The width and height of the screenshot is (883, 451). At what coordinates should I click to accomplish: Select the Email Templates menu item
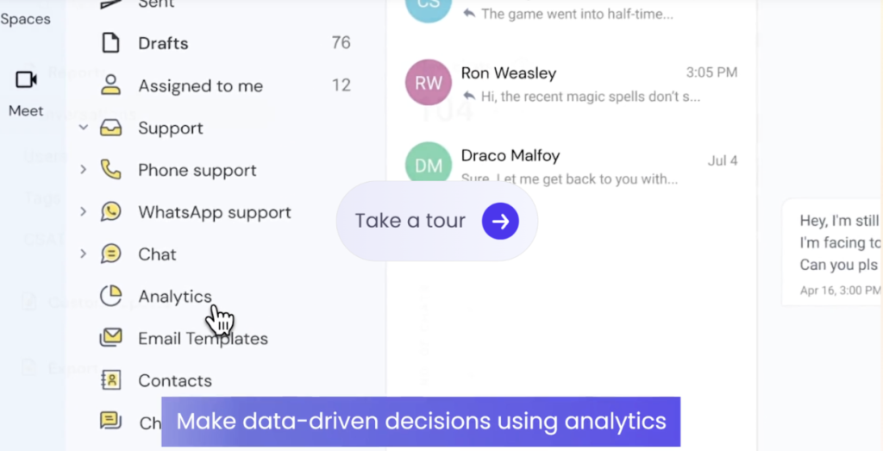pyautogui.click(x=203, y=339)
